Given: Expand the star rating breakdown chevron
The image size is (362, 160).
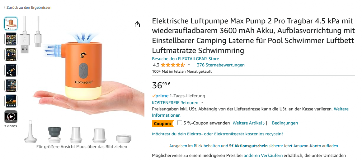Looking at the screenshot, I should point(189,65).
